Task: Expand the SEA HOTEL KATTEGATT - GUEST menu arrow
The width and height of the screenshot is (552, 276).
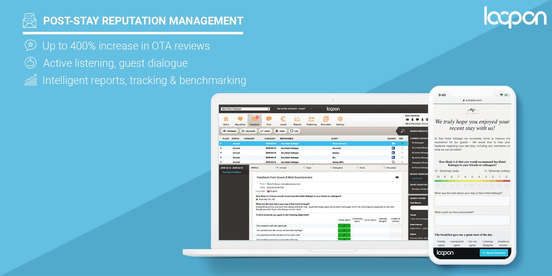Action: coord(310,109)
